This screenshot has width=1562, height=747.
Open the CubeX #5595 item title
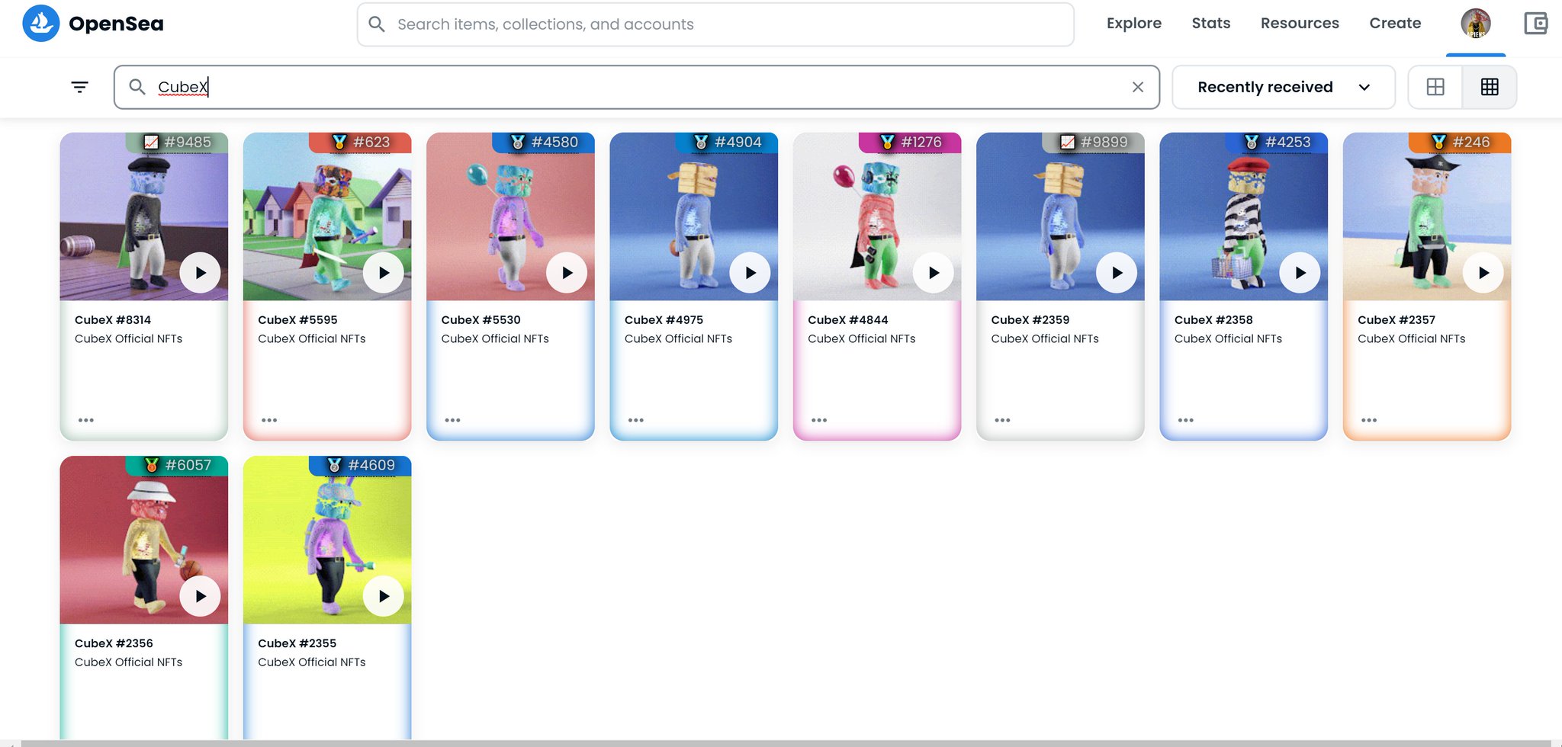(x=297, y=320)
